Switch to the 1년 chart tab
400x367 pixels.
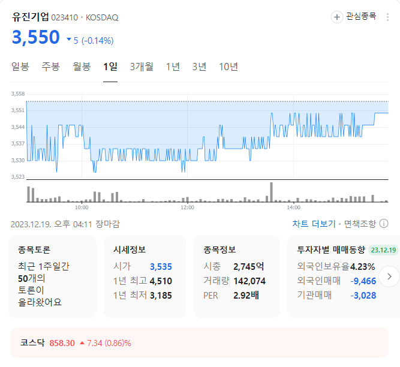[173, 67]
